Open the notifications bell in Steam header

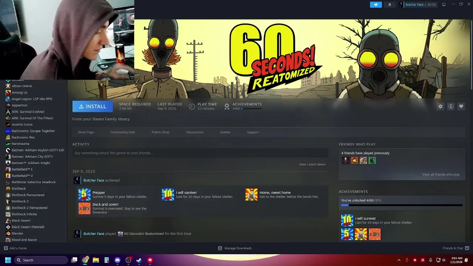389,4
